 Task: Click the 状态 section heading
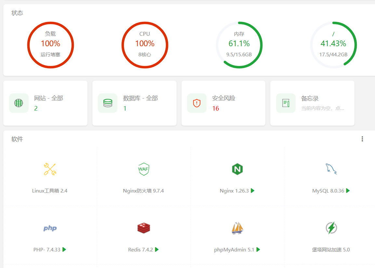17,13
